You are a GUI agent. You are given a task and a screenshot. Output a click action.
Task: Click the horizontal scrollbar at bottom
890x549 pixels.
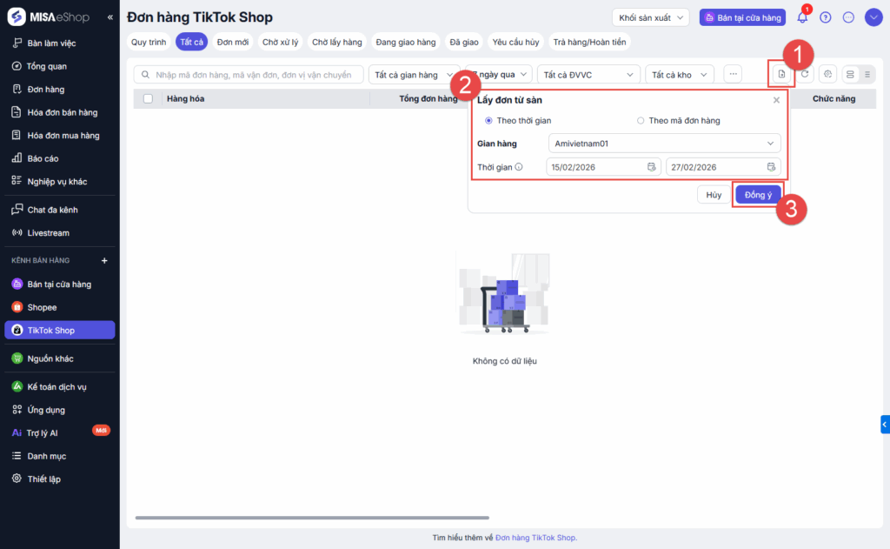tap(312, 518)
